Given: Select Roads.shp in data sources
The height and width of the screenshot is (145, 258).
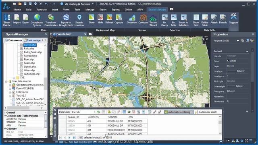Looking at the screenshot, I should coord(29,63).
